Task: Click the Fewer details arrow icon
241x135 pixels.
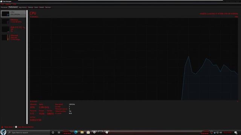Action: click(x=2, y=127)
